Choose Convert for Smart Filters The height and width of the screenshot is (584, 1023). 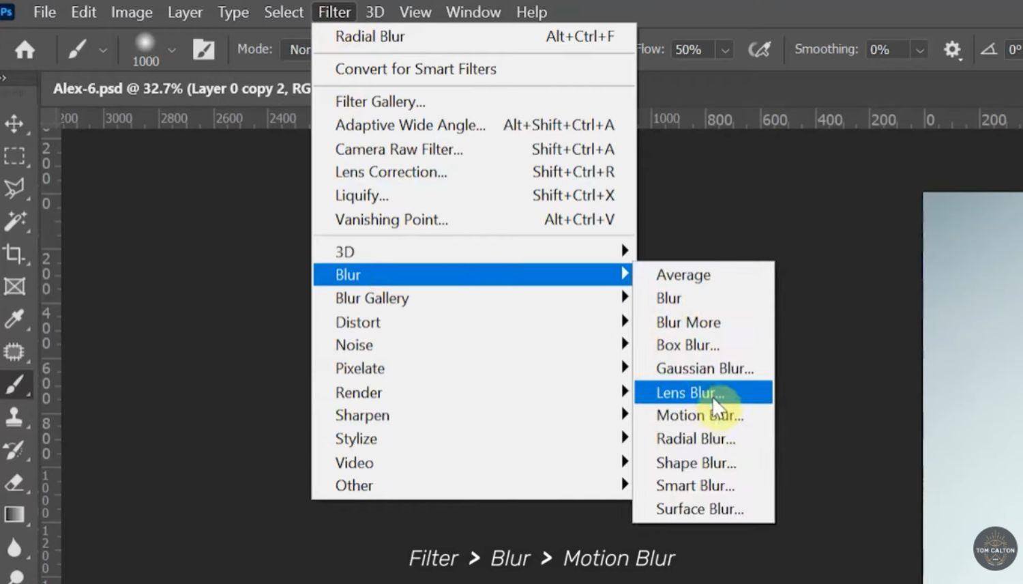(x=473, y=69)
